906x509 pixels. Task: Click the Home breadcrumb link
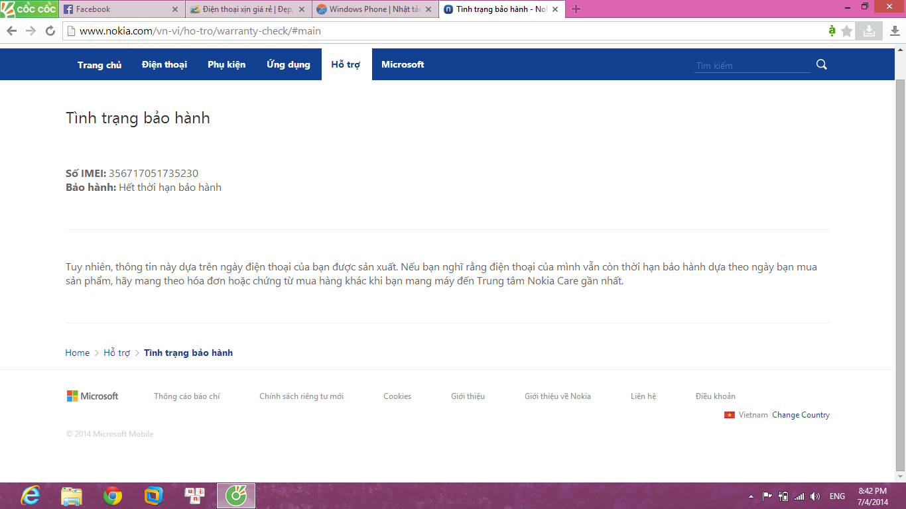click(x=77, y=353)
